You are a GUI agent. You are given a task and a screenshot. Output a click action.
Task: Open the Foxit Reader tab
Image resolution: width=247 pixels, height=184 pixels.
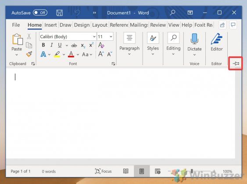(x=204, y=25)
